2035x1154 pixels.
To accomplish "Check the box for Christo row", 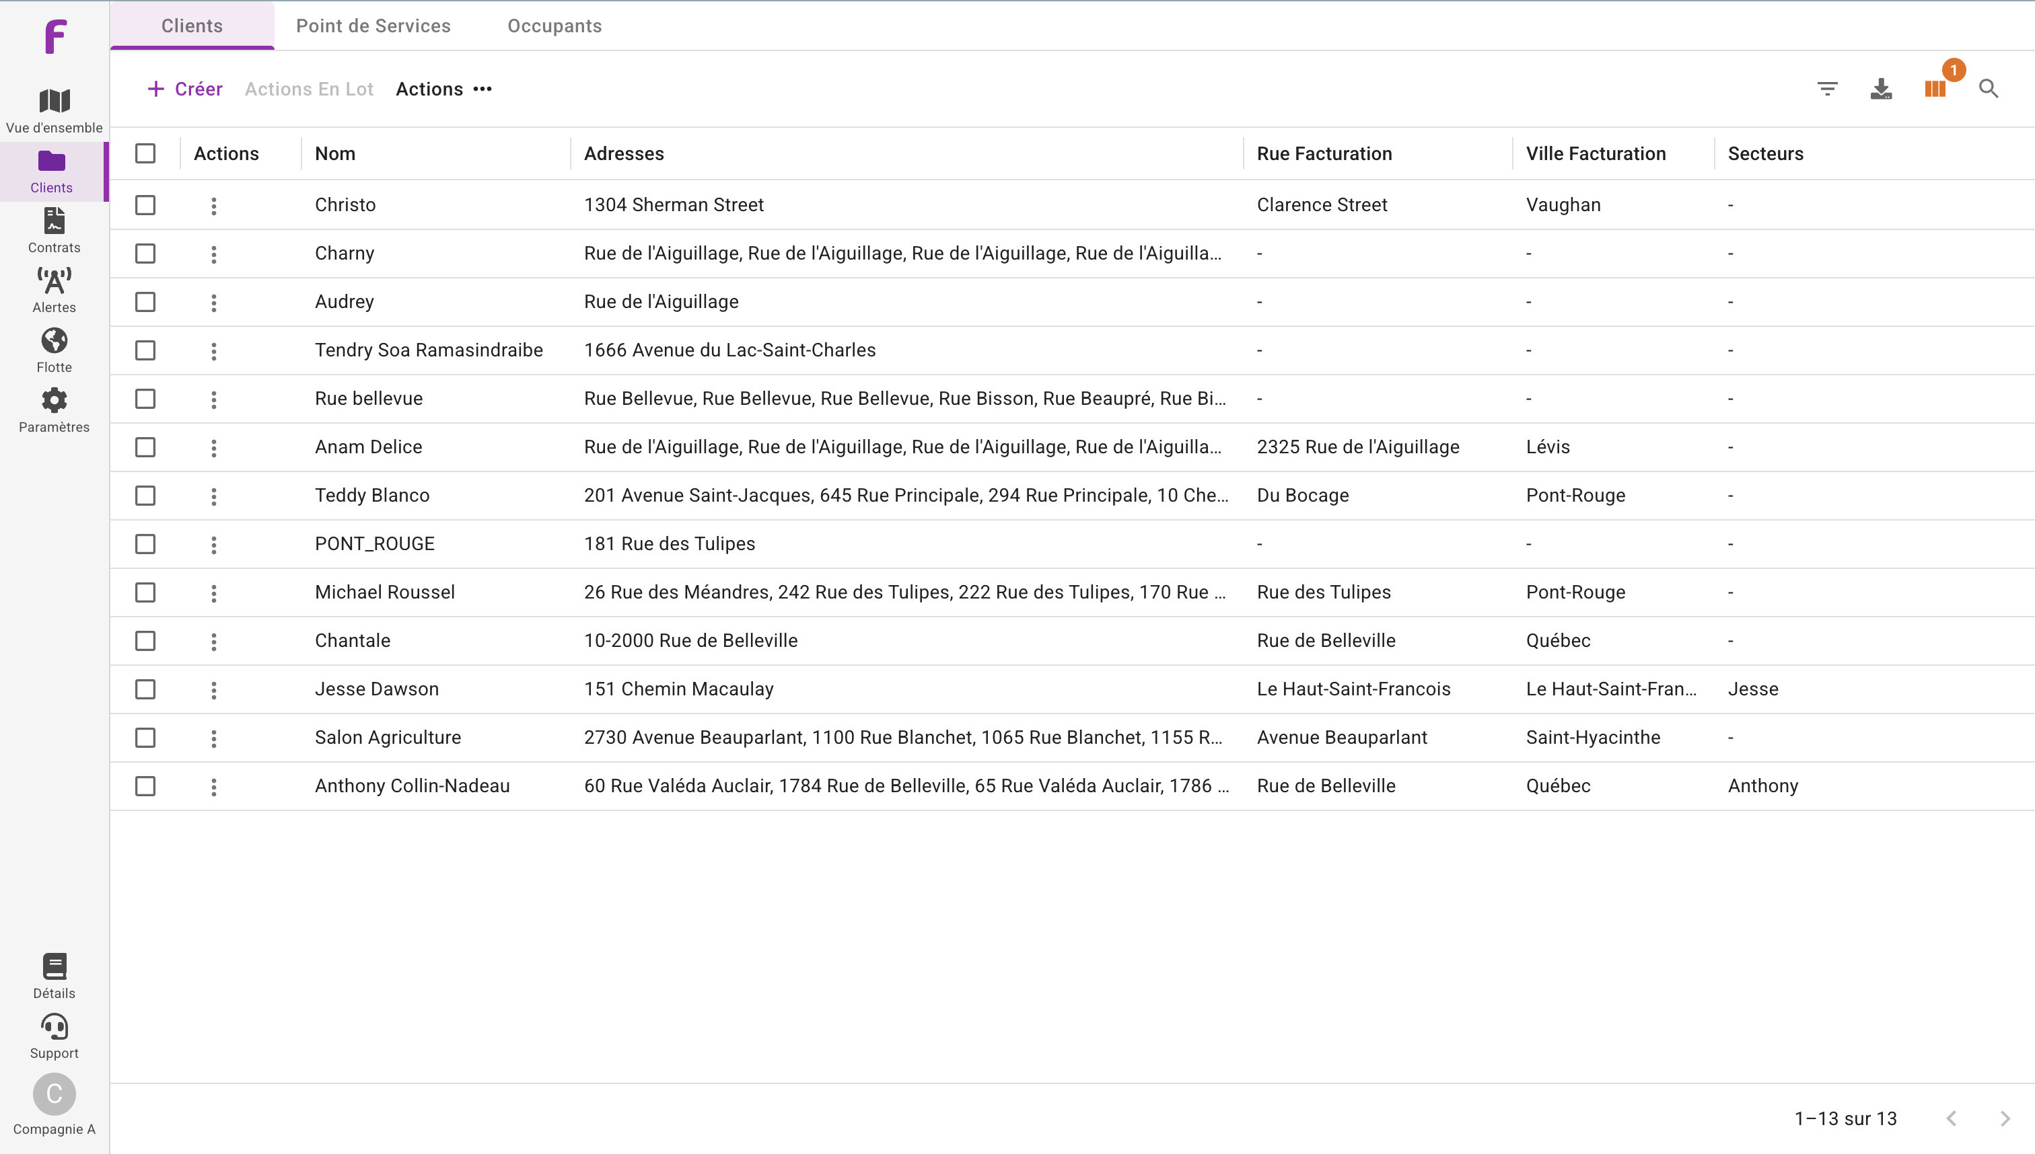I will click(x=145, y=204).
